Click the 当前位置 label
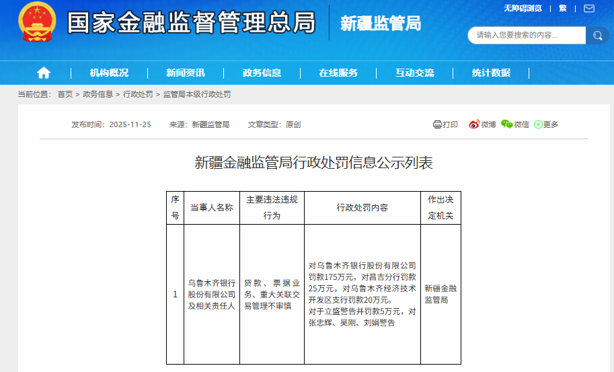The height and width of the screenshot is (372, 614). coord(34,94)
